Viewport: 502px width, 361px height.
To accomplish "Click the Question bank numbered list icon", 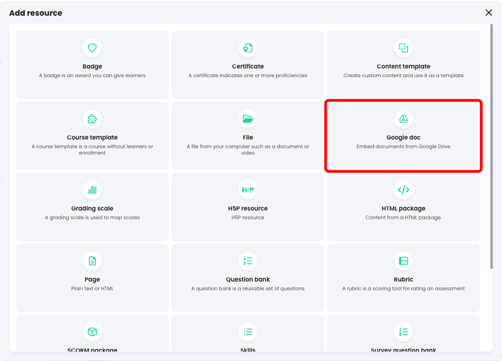I will 248,261.
